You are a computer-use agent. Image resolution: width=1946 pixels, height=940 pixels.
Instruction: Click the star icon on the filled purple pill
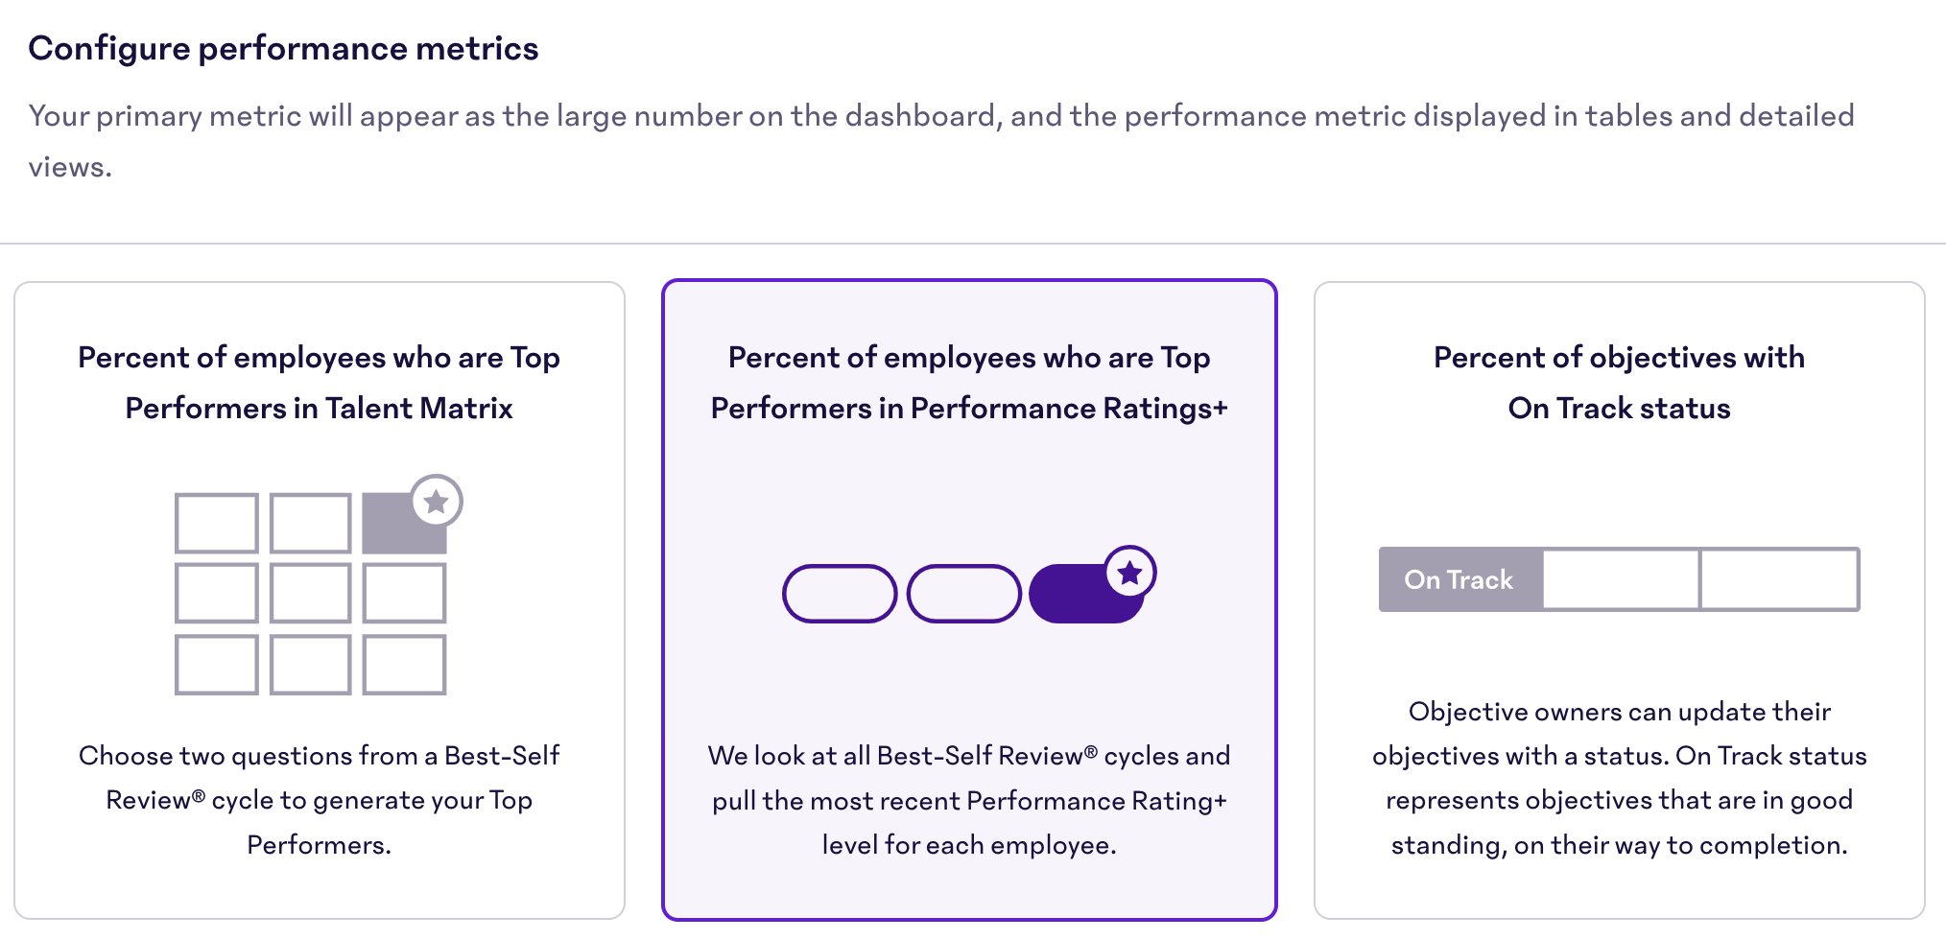(x=1130, y=573)
